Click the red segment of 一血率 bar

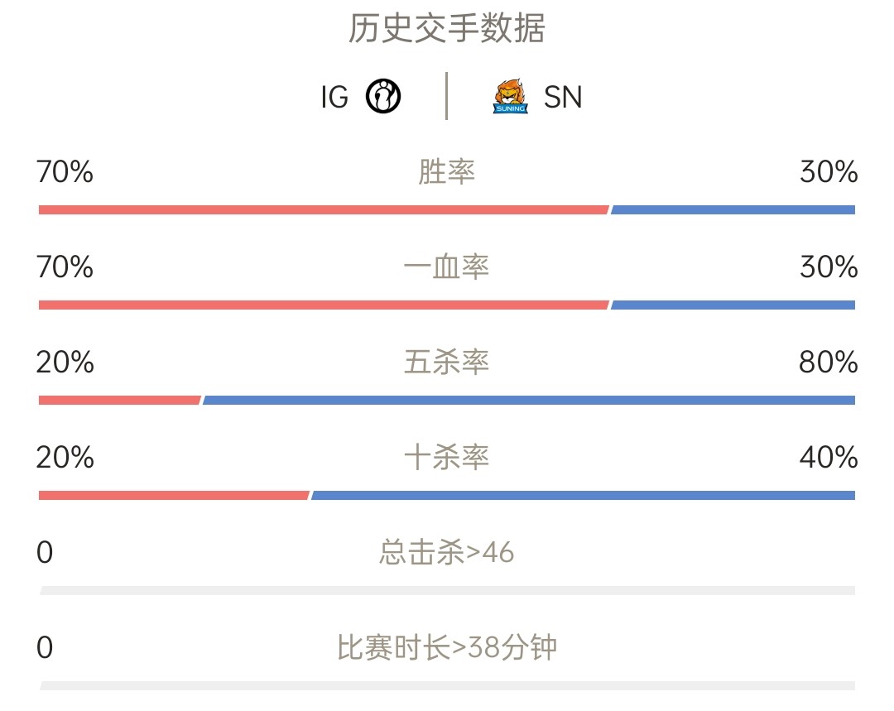pyautogui.click(x=324, y=305)
